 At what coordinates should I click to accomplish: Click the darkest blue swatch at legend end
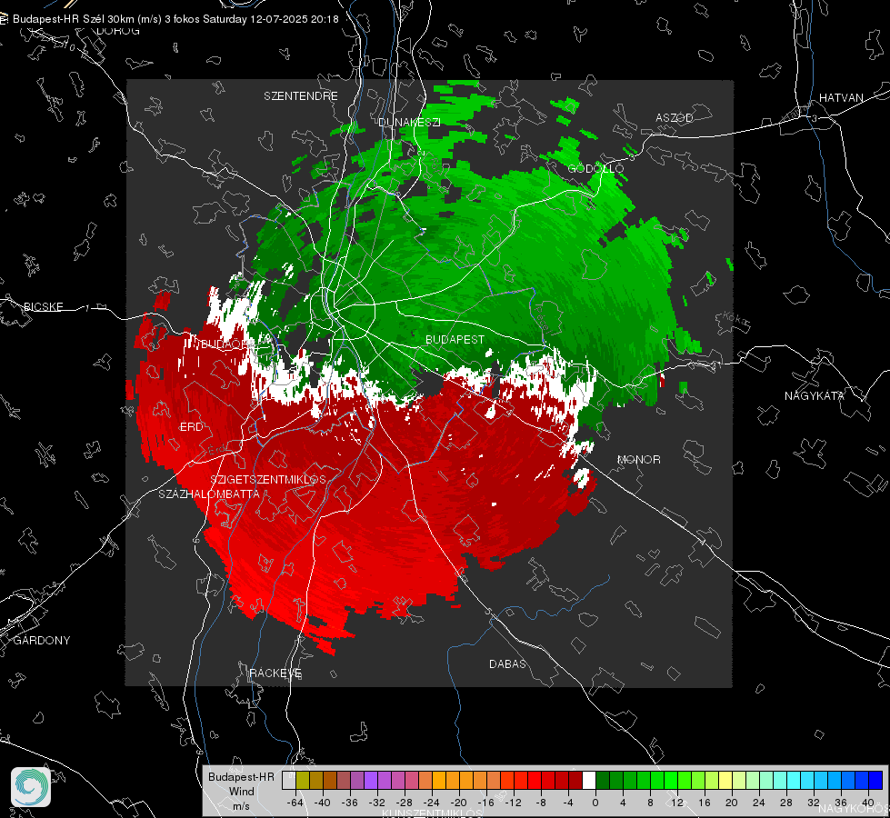tap(875, 780)
